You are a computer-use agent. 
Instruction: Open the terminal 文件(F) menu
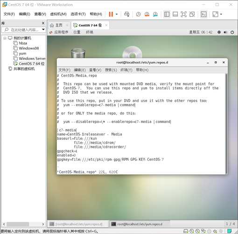pyautogui.click(x=64, y=70)
